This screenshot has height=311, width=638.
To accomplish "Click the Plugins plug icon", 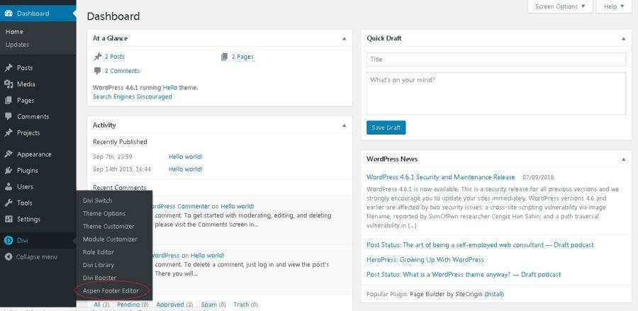I will (9, 171).
